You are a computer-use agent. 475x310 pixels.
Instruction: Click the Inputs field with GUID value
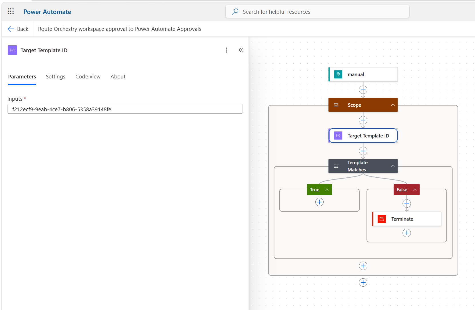[125, 109]
